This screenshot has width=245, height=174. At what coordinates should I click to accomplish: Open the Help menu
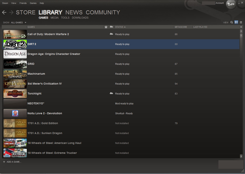(x=42, y=3)
